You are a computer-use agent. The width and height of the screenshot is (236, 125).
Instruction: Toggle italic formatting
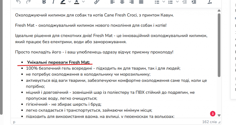click(x=53, y=2)
